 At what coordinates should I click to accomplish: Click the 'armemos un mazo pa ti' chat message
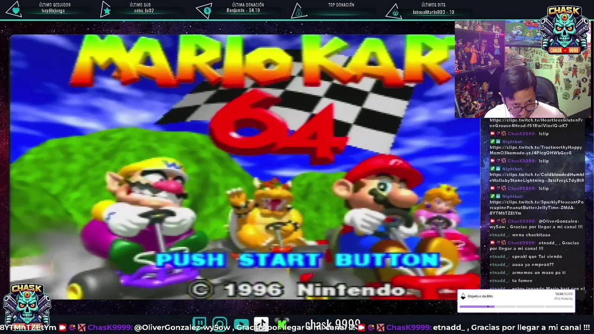pyautogui.click(x=538, y=273)
